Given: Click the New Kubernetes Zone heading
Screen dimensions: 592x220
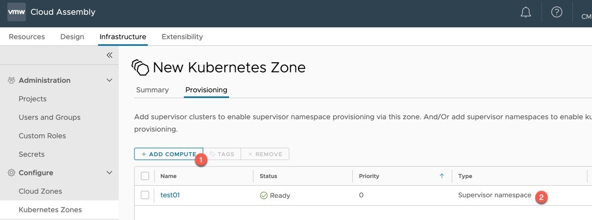Looking at the screenshot, I should [229, 67].
